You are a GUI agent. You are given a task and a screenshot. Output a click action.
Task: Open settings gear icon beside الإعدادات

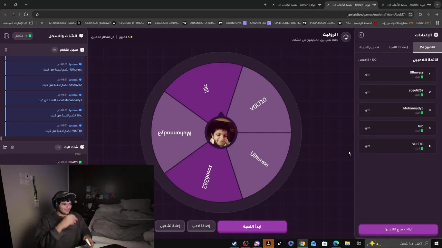pyautogui.click(x=436, y=35)
